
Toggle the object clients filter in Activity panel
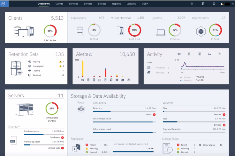[x=220, y=54]
